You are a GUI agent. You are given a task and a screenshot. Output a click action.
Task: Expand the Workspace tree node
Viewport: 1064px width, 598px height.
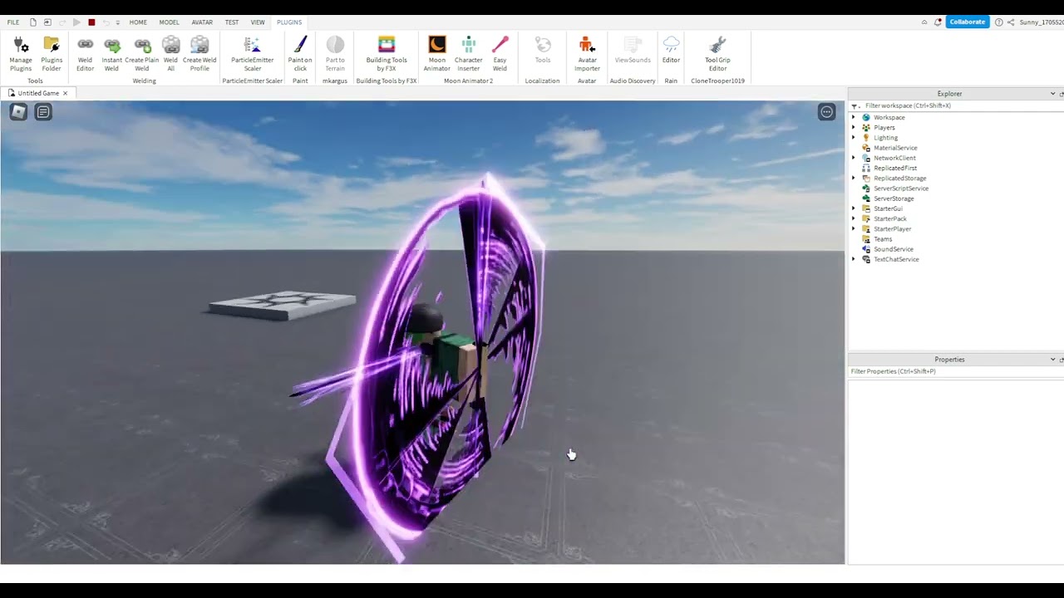853,117
